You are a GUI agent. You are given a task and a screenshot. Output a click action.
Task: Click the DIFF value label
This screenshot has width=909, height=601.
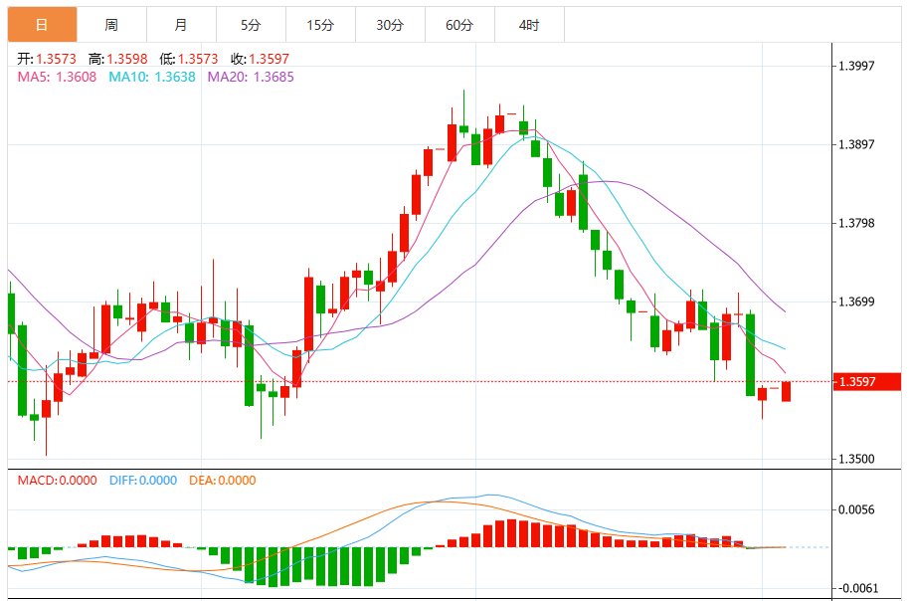coord(142,481)
